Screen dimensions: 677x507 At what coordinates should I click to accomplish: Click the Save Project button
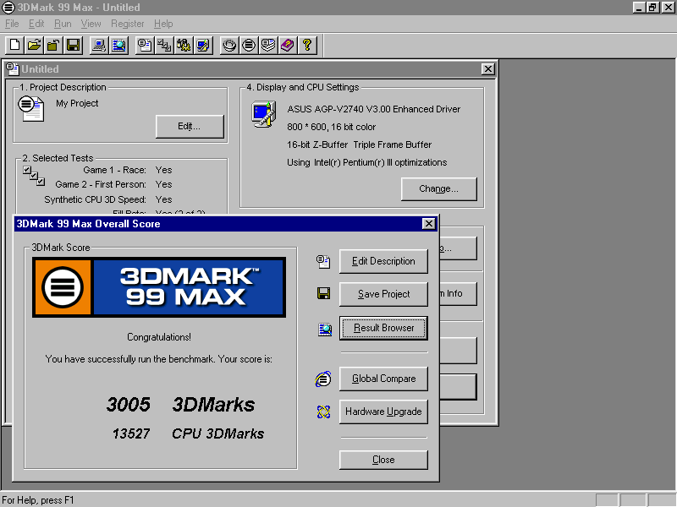click(x=383, y=294)
